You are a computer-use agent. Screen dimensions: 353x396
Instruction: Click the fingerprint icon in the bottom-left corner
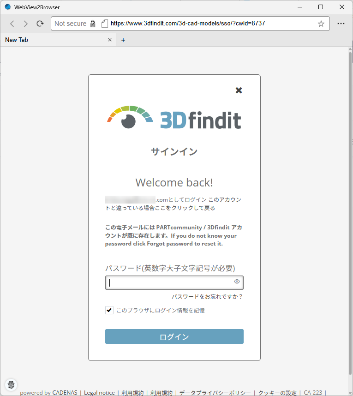tap(11, 384)
